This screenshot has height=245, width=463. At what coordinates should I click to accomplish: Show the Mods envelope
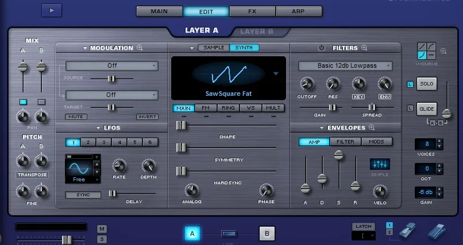click(377, 142)
